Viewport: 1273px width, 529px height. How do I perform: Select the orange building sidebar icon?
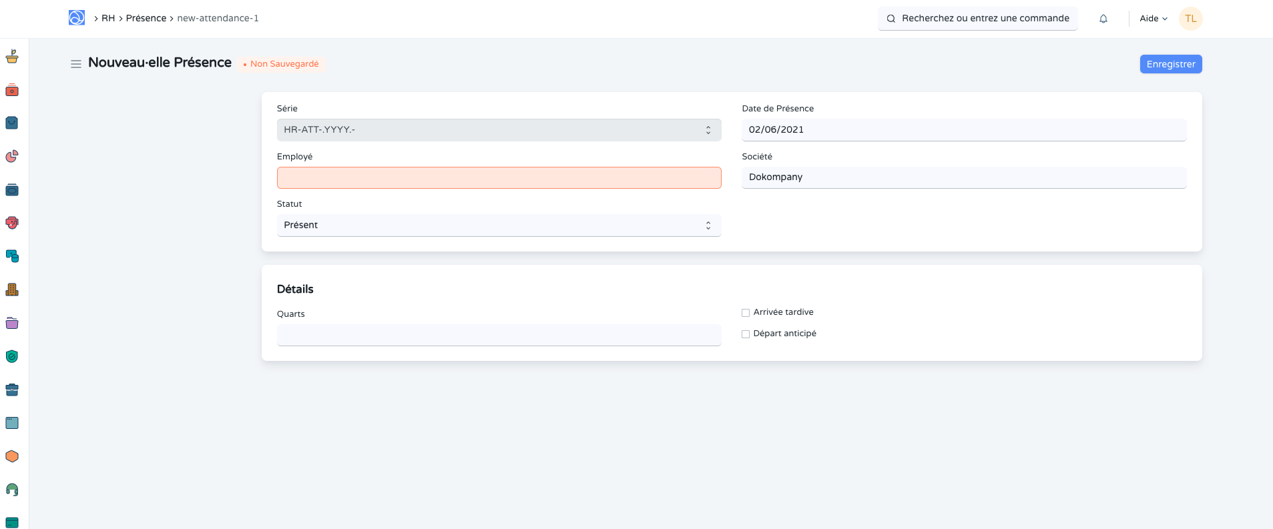pos(12,290)
